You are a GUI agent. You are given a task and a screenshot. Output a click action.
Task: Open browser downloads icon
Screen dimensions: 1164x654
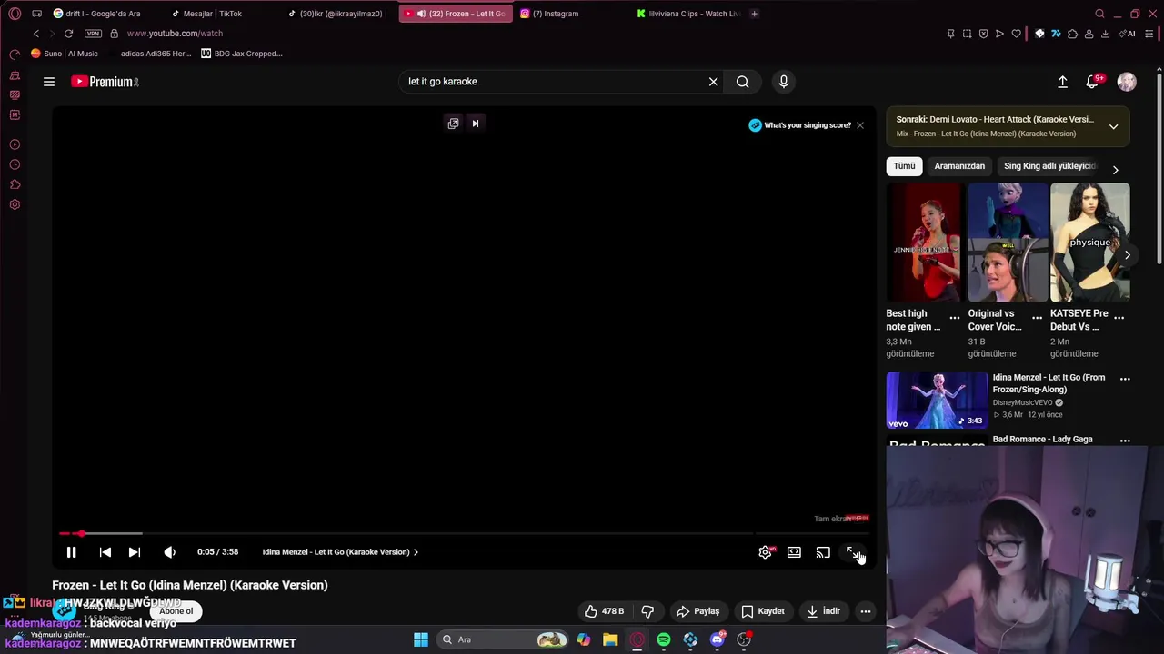[1105, 34]
